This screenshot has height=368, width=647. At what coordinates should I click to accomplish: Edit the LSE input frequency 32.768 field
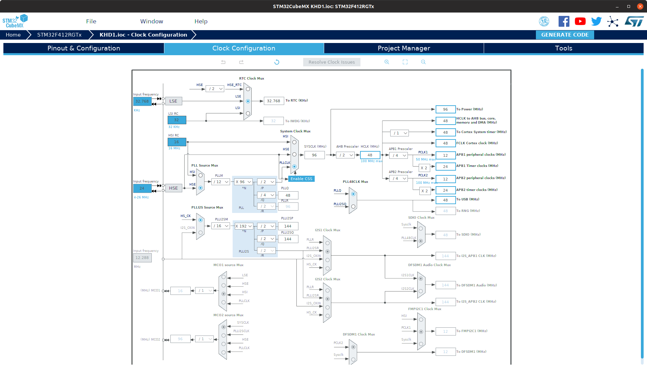(x=142, y=101)
